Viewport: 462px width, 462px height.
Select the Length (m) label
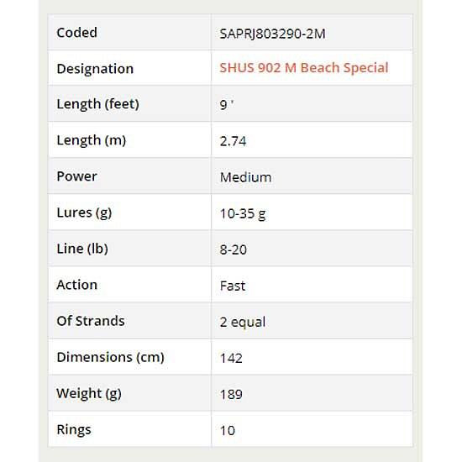pos(92,140)
